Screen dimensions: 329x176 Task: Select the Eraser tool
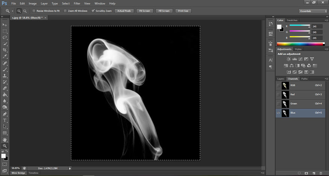click(5, 88)
